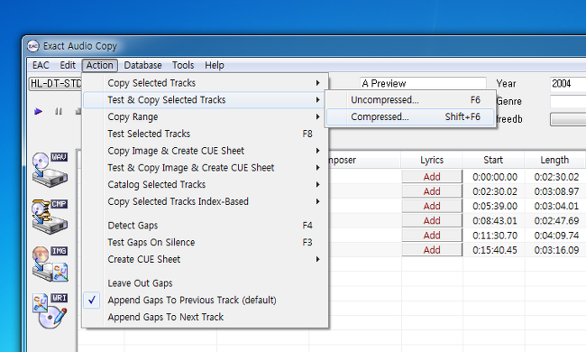Expand Test & Copy Image & Create CUE Sheet
This screenshot has height=352, width=586.
(206, 168)
